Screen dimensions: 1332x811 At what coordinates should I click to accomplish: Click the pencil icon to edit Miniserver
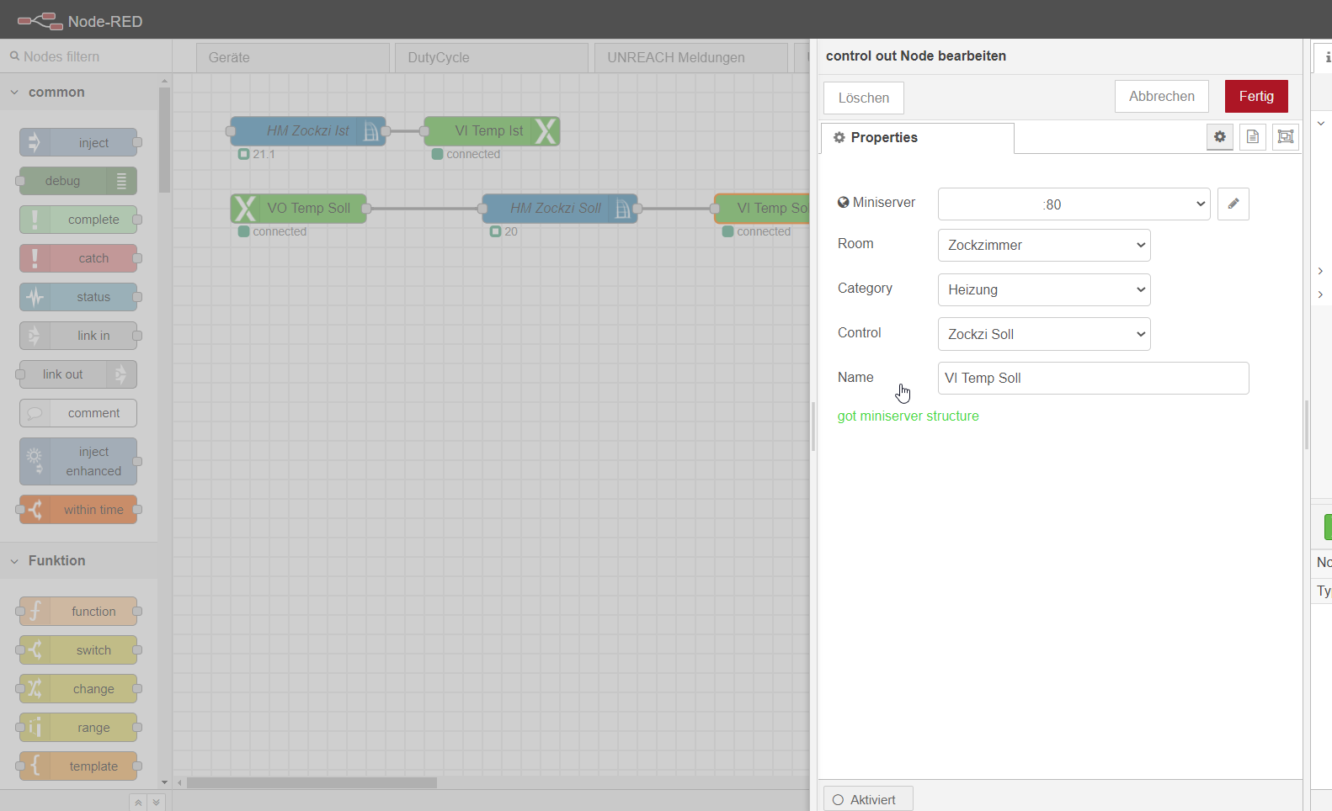click(x=1233, y=204)
